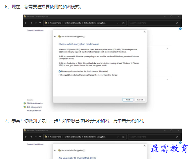Click refresh icon in first window's address bar
191x159 pixels.
[x=123, y=23]
